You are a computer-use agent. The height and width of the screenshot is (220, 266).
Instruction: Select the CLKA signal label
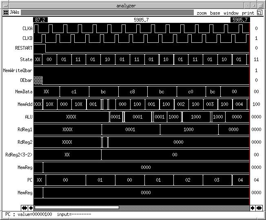27,29
